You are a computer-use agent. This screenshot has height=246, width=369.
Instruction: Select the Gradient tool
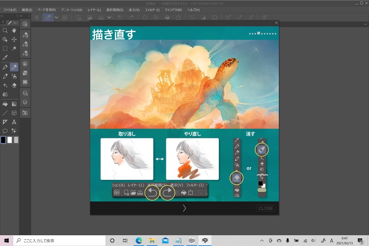click(14, 104)
